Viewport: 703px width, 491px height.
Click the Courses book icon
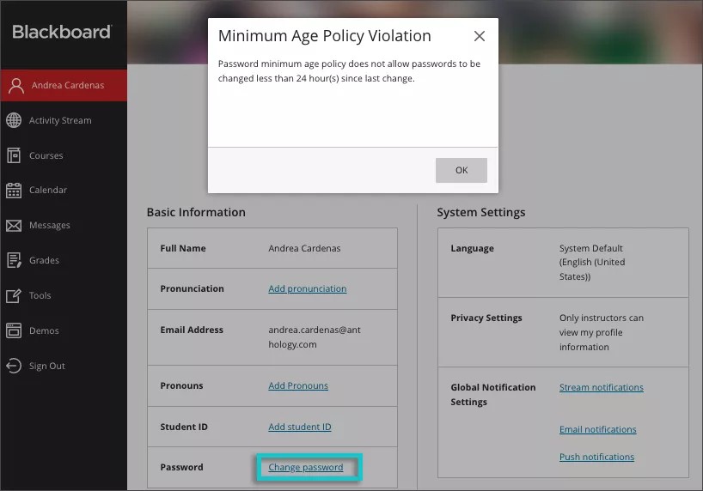point(14,155)
